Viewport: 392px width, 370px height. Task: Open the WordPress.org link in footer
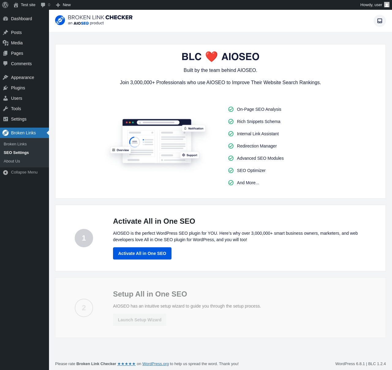[156, 364]
